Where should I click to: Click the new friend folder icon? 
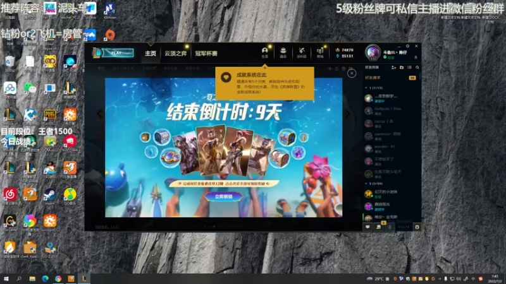(402, 68)
